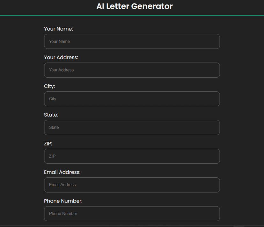The width and height of the screenshot is (264, 227).
Task: Click the Email Address placeholder text
Action: point(62,185)
